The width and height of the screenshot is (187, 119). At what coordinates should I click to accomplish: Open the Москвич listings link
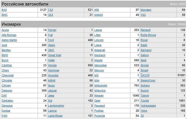(146, 10)
